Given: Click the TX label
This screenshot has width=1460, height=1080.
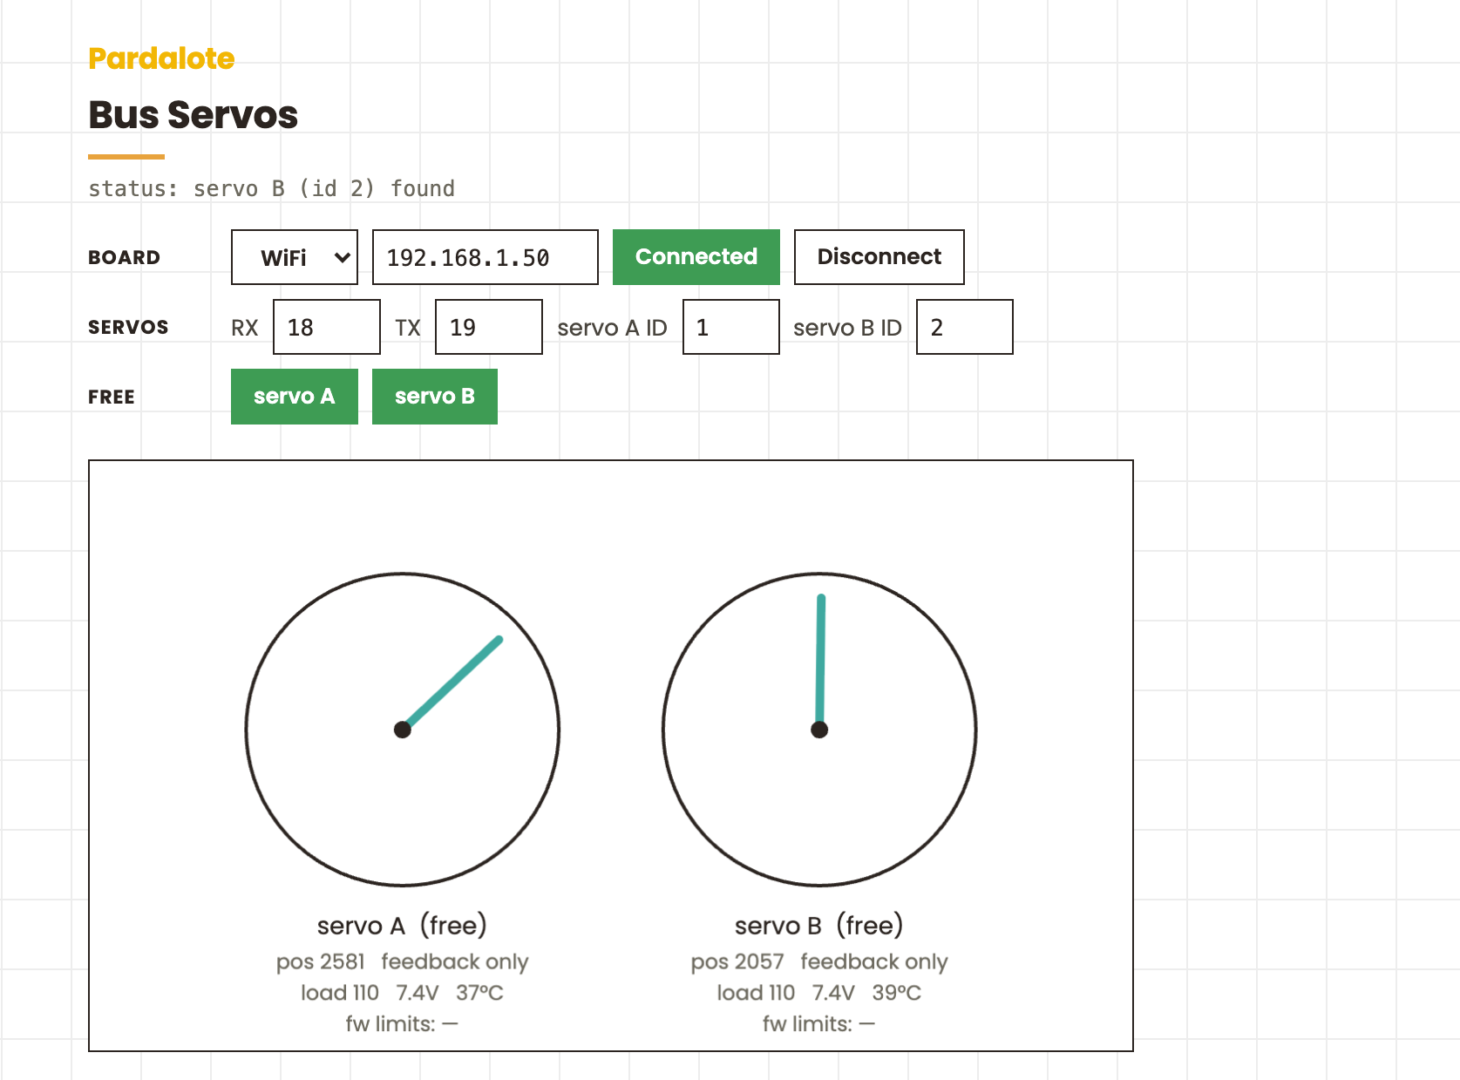Looking at the screenshot, I should [408, 328].
